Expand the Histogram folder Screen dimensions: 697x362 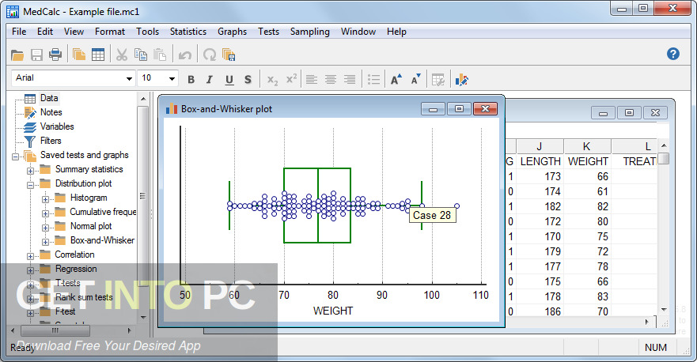click(45, 199)
